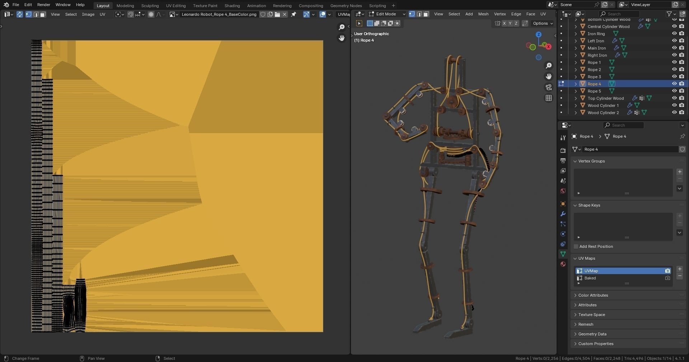Viewport: 689px width, 362px height.
Task: Toggle X axis mirror in 3D viewport
Action: tap(504, 23)
